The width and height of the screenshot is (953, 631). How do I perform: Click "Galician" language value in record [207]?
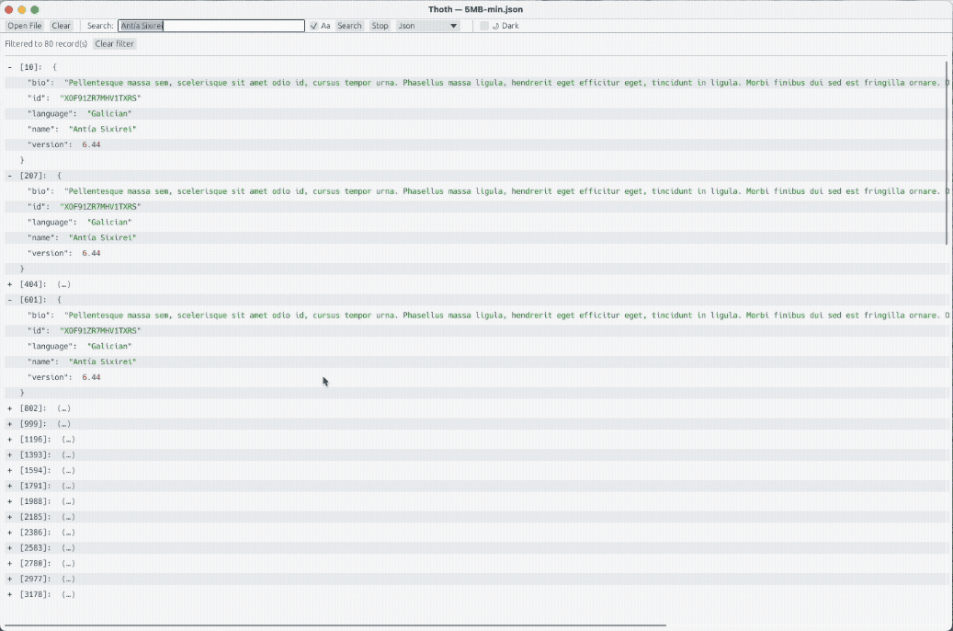(109, 222)
